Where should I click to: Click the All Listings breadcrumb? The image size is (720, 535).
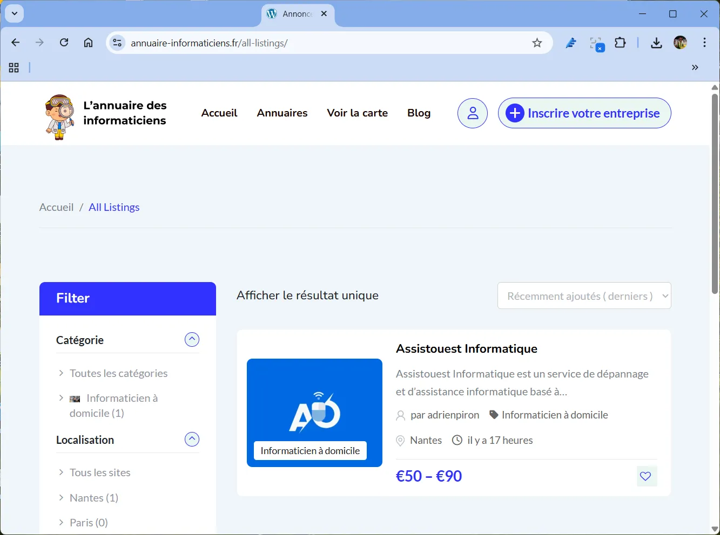tap(114, 207)
